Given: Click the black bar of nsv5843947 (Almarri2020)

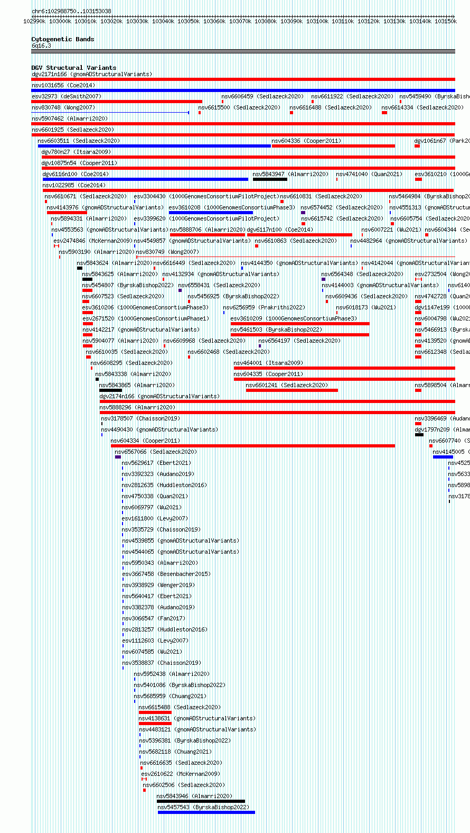Looking at the screenshot, I should [x=270, y=179].
